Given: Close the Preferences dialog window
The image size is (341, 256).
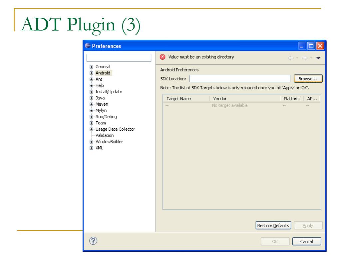Looking at the screenshot, I should pyautogui.click(x=320, y=46).
